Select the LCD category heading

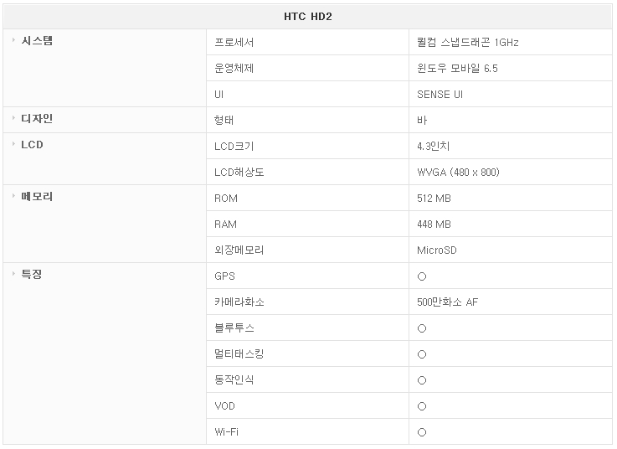coord(32,145)
